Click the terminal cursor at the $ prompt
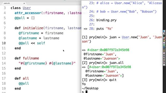This screenshot has width=166, height=93. (86, 92)
